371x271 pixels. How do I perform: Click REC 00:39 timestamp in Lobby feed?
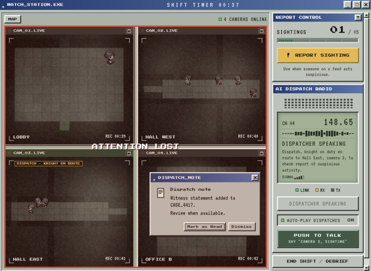[x=115, y=136]
